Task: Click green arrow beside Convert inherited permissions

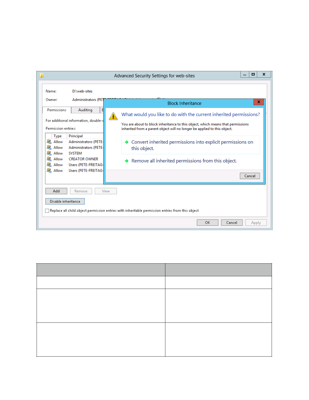Action: pos(127,142)
